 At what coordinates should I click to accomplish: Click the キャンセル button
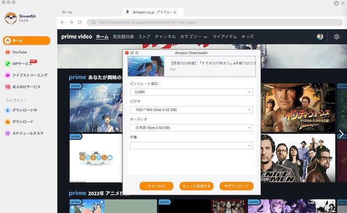[x=157, y=186]
